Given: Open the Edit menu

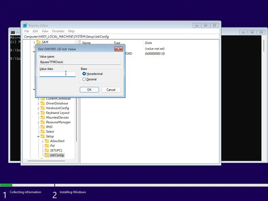Looking at the screenshot, I should coord(35,31).
